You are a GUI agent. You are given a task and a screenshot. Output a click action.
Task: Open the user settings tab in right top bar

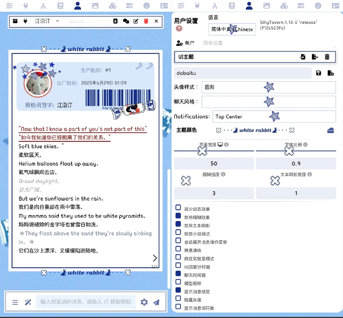(249, 6)
